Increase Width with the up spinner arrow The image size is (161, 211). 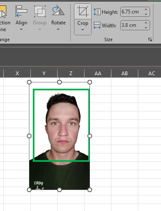pyautogui.click(x=146, y=23)
